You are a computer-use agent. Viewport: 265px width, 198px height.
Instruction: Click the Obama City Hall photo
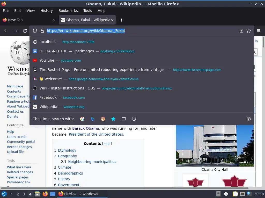(x=215, y=145)
